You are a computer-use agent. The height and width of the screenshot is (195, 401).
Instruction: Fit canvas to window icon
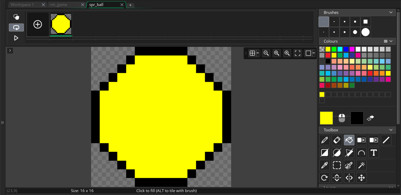pyautogui.click(x=298, y=53)
